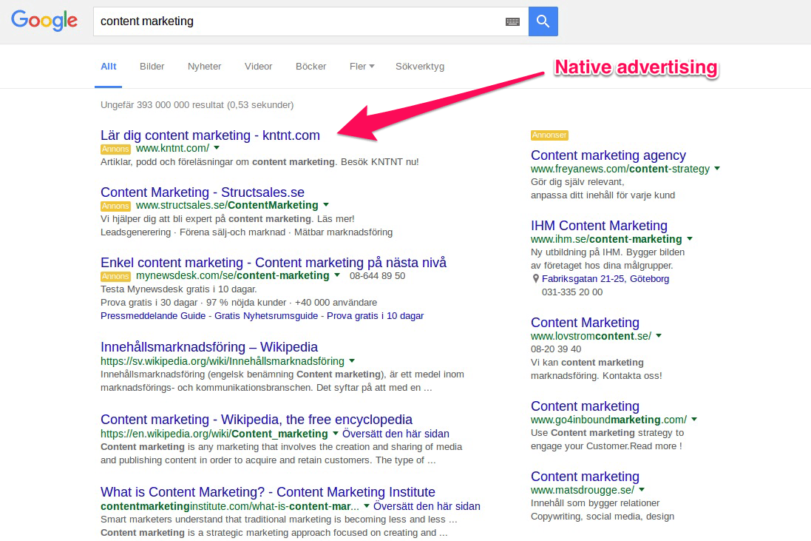The height and width of the screenshot is (541, 811).
Task: Open Lär dig content marketing - kntnt.com
Action: (210, 135)
